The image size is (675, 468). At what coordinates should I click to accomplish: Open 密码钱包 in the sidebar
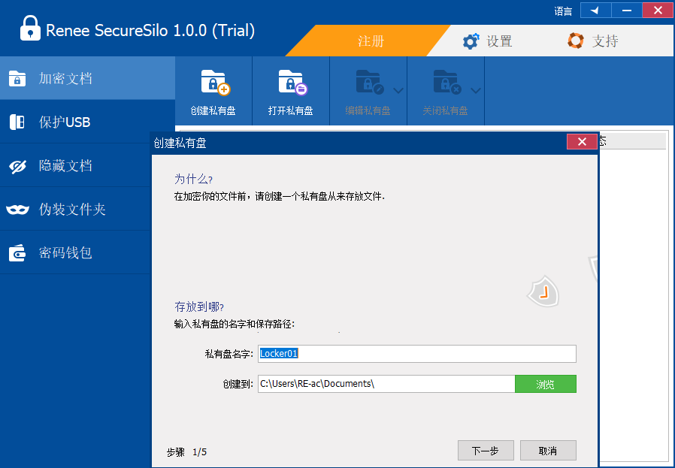point(76,252)
